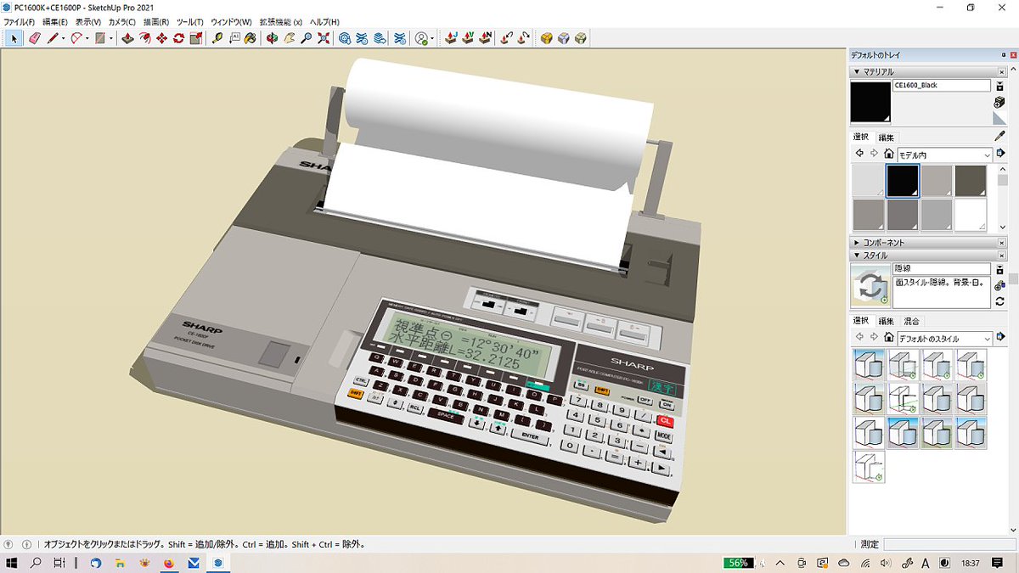Click the large black material preview
The image size is (1019, 573).
tap(870, 103)
